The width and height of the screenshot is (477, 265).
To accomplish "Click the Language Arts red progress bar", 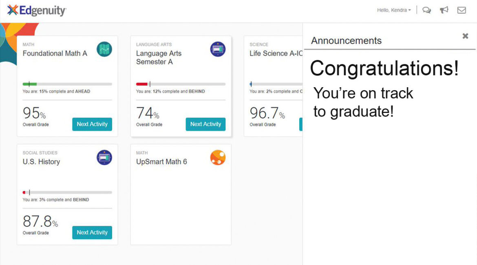I will (181, 84).
